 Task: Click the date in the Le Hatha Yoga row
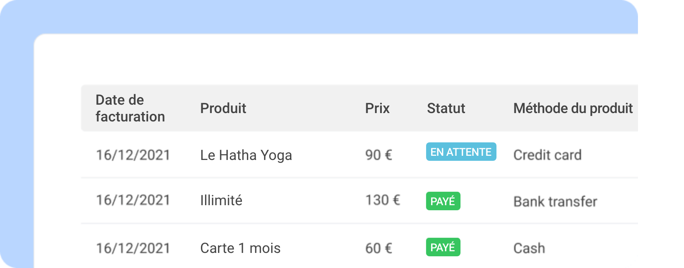(x=133, y=155)
